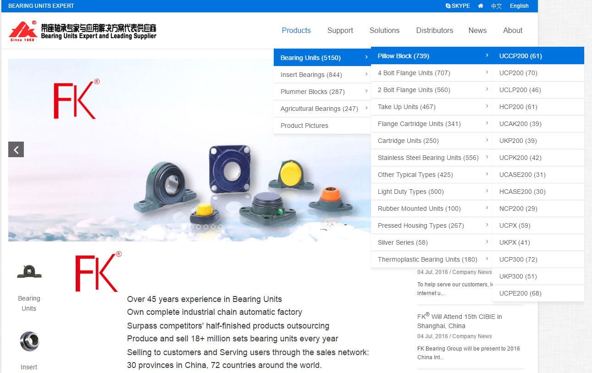Choose HCASE200 (30) series

538,192
